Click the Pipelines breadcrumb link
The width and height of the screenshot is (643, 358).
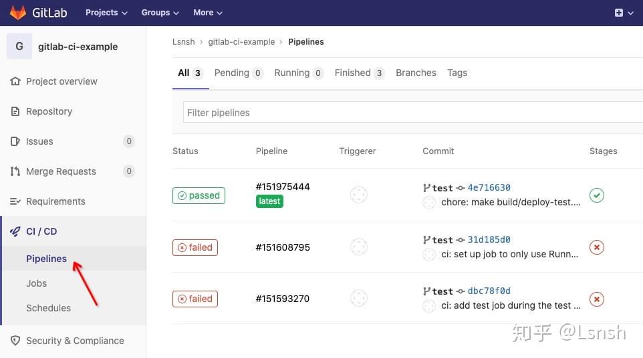click(x=306, y=42)
